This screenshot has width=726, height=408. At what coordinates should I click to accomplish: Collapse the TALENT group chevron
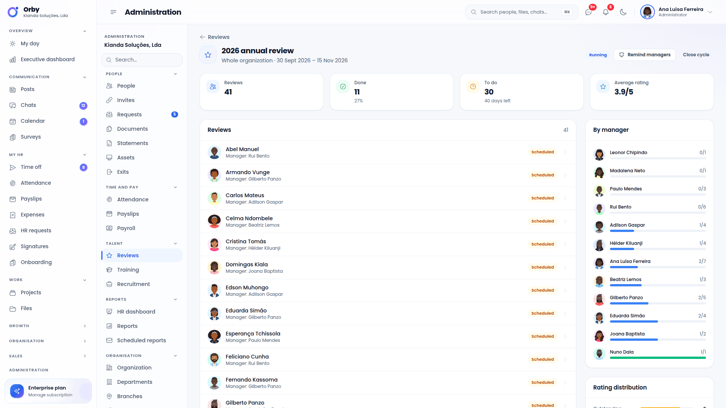(175, 244)
